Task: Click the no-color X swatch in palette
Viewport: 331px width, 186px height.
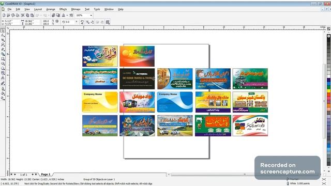Action: pos(329,36)
